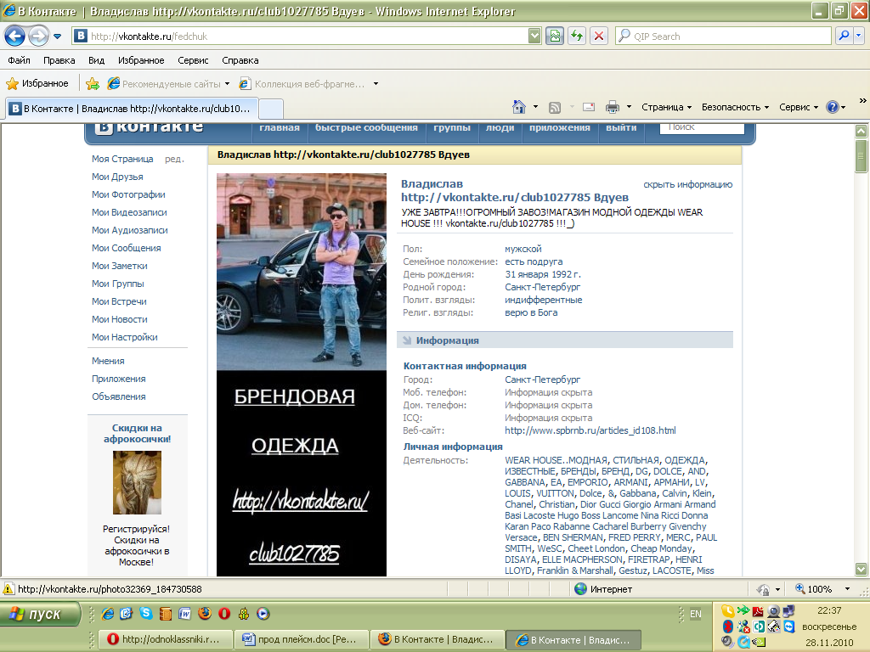Launch Skype from Quick Launch
This screenshot has width=870, height=652.
pos(146,613)
